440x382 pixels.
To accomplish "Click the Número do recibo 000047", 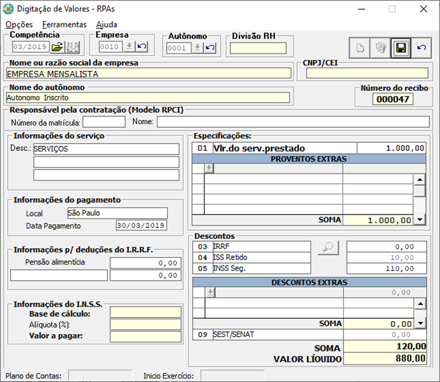I will [x=393, y=99].
